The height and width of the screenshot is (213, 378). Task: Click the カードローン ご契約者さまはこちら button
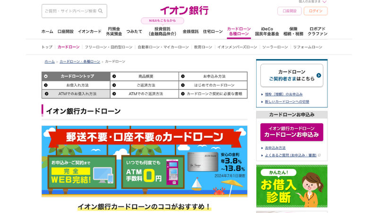[x=292, y=75]
